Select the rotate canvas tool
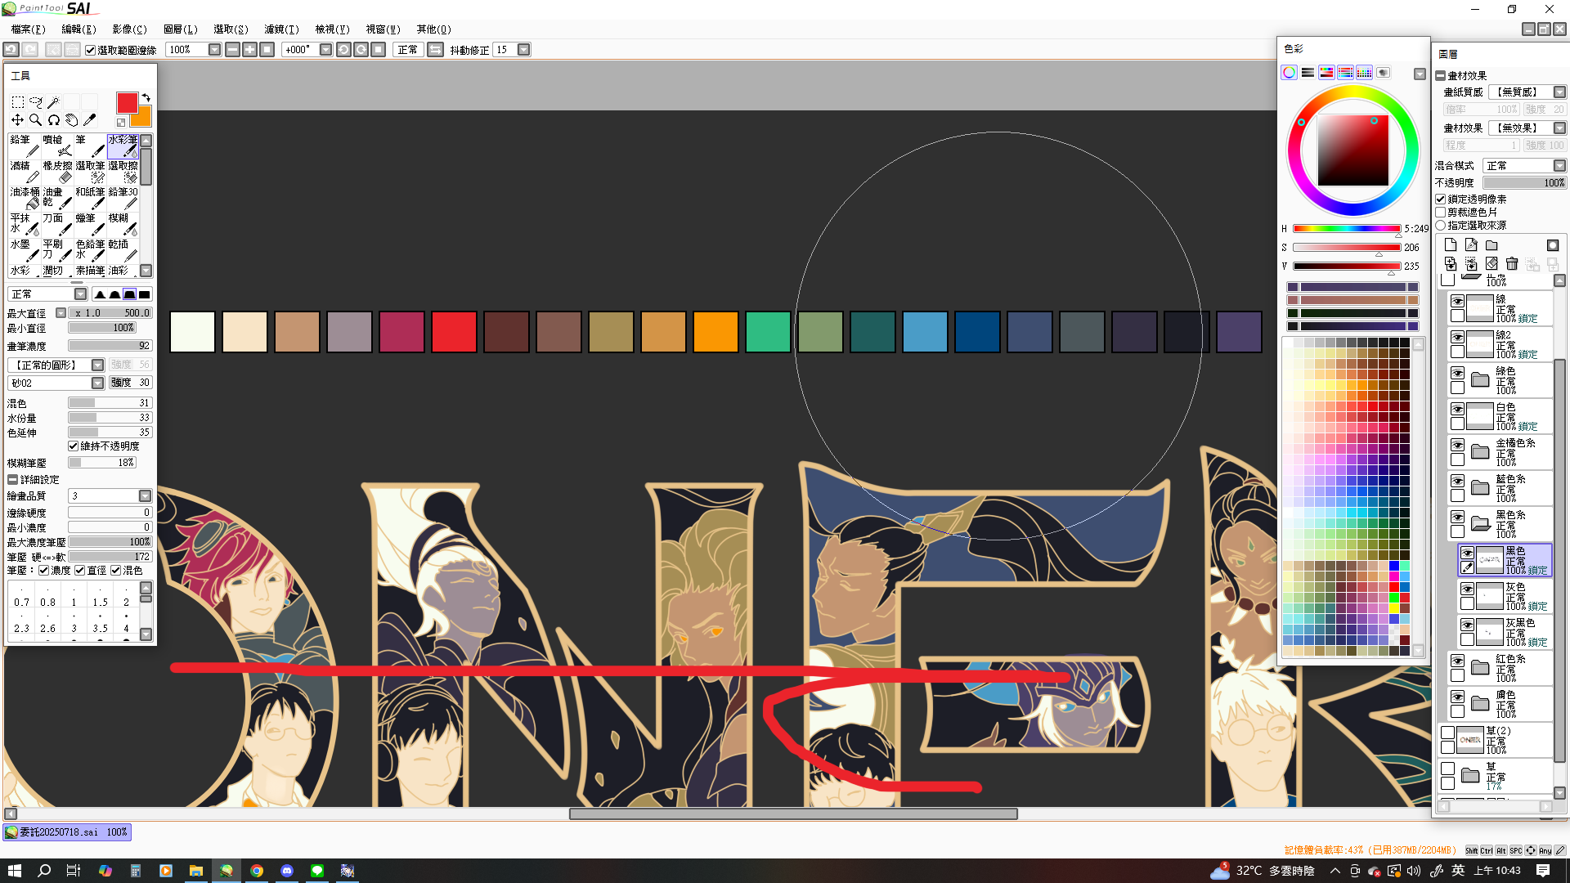This screenshot has width=1570, height=883. [53, 120]
